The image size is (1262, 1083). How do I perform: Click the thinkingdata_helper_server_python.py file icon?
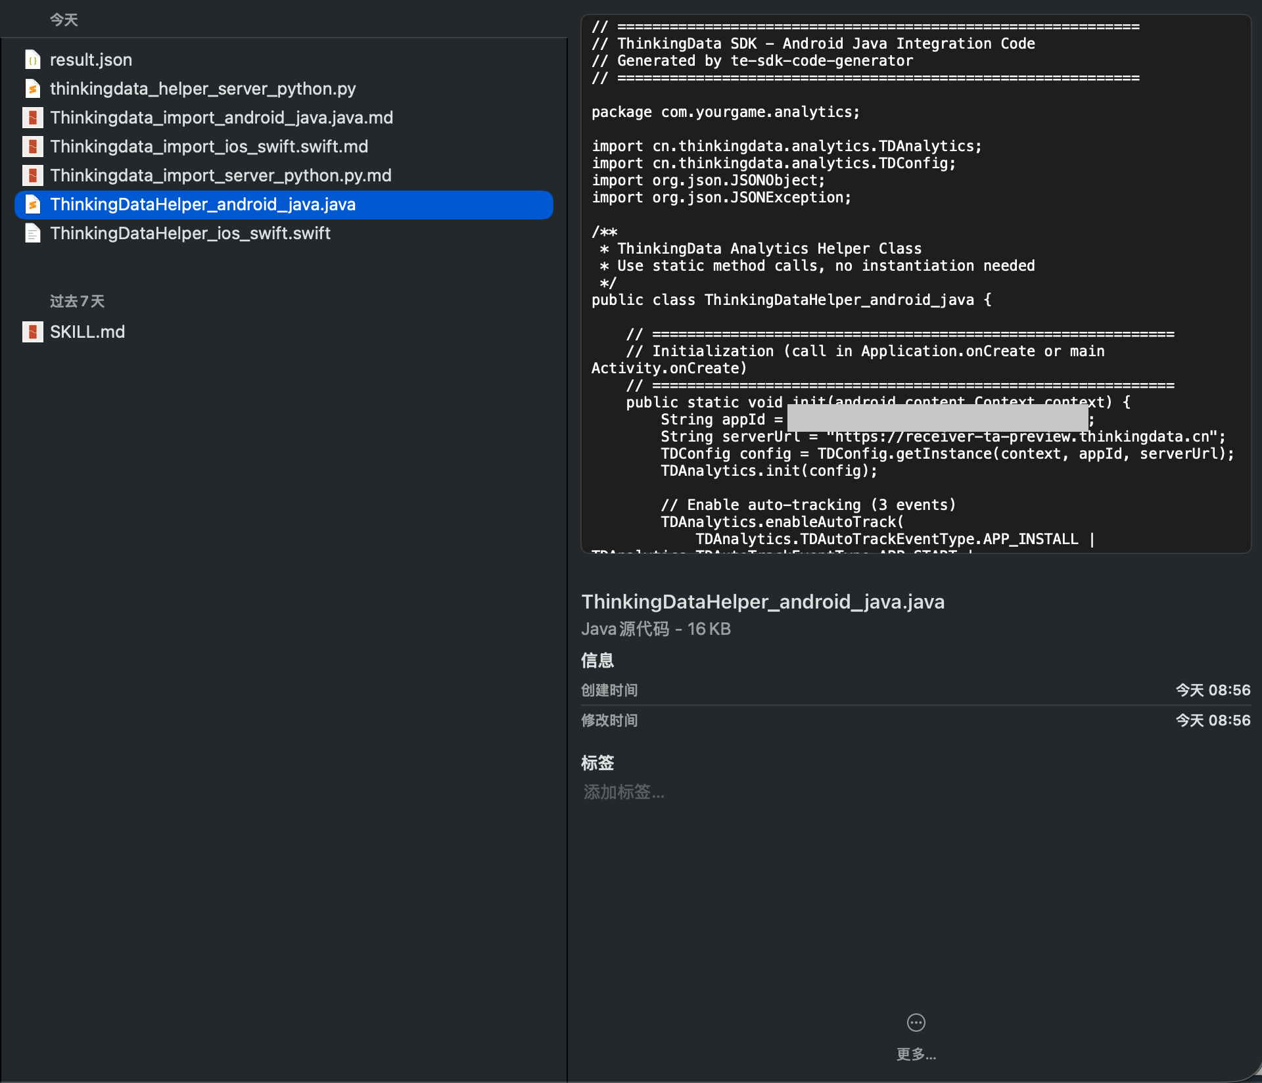33,89
